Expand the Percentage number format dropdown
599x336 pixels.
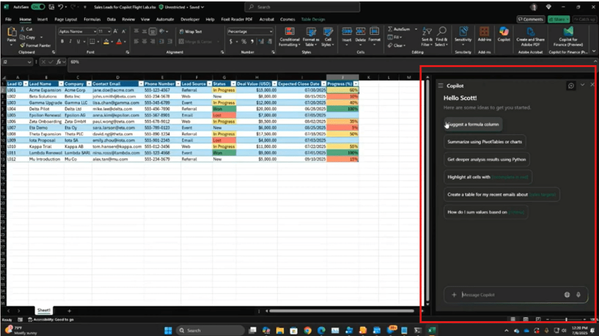point(271,32)
